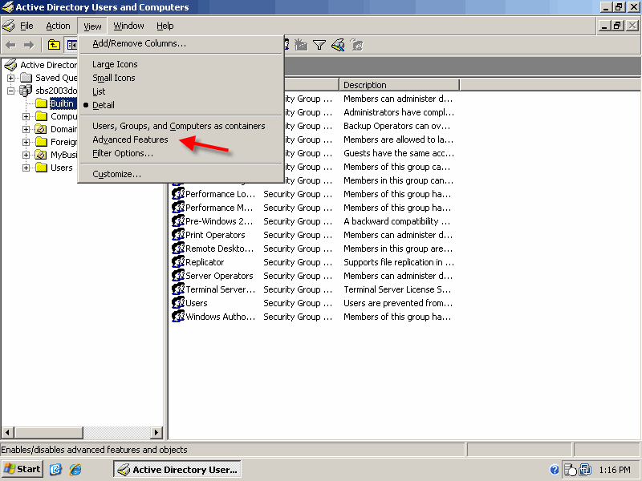Image resolution: width=642 pixels, height=481 pixels.
Task: Click 'Supports file replication in ...' description
Action: click(399, 262)
